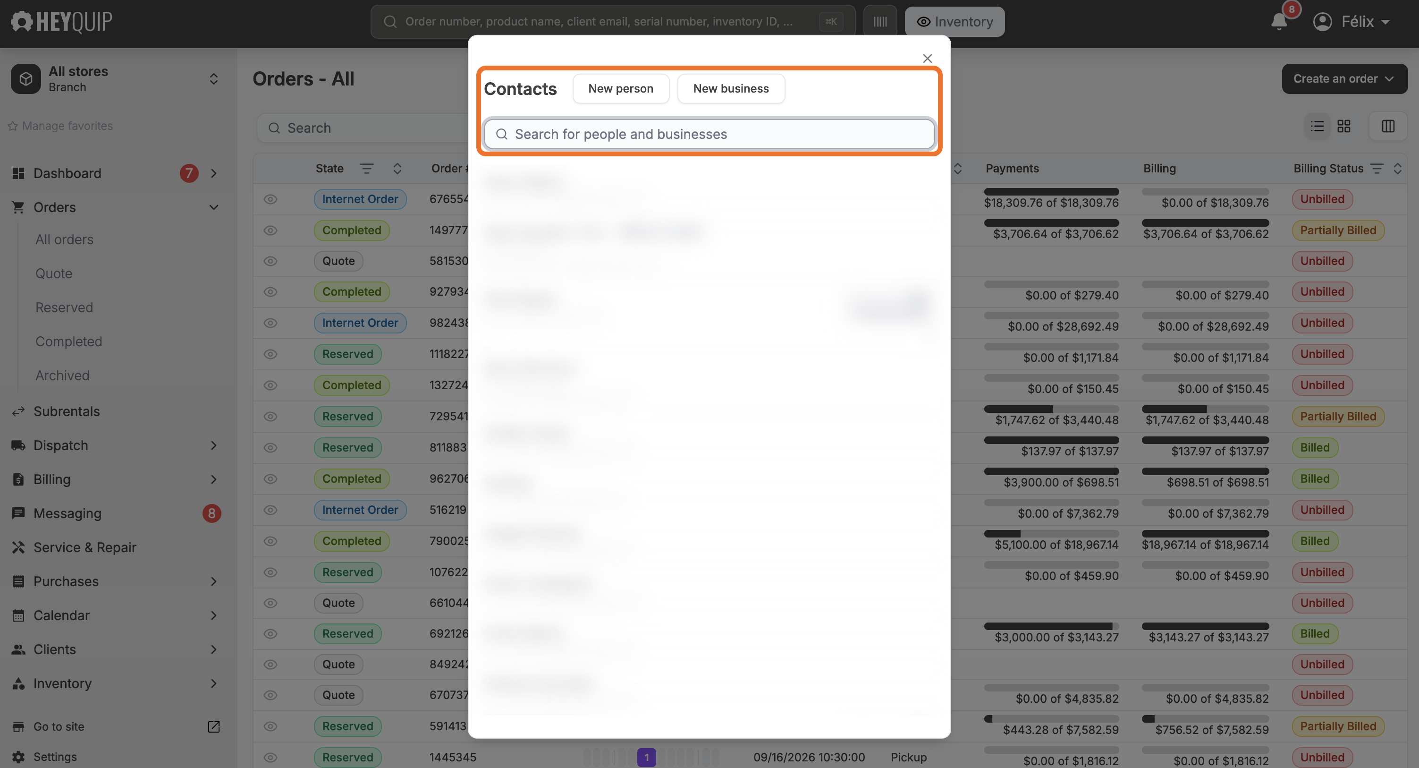Click the Manage favorites star
The height and width of the screenshot is (768, 1419).
[x=13, y=126]
